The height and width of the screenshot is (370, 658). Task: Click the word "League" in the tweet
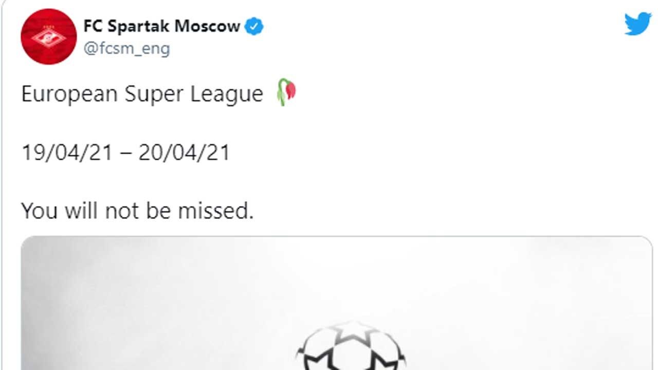click(x=232, y=95)
